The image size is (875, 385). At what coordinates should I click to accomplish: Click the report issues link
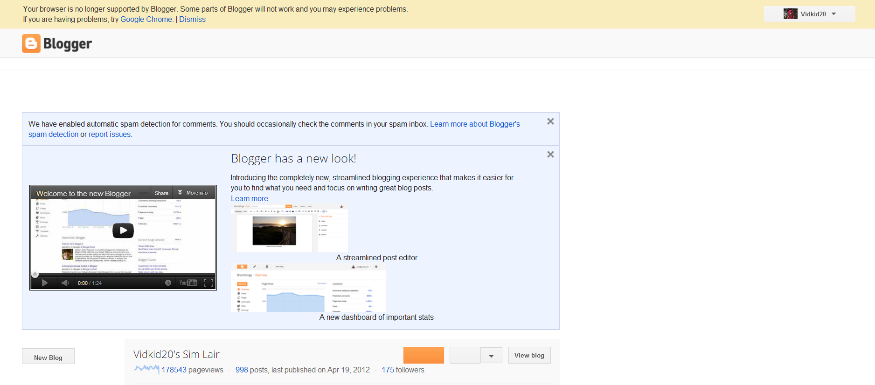110,135
